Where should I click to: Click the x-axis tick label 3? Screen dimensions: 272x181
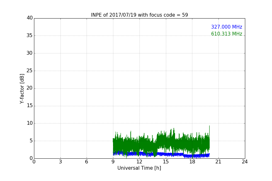(60, 162)
